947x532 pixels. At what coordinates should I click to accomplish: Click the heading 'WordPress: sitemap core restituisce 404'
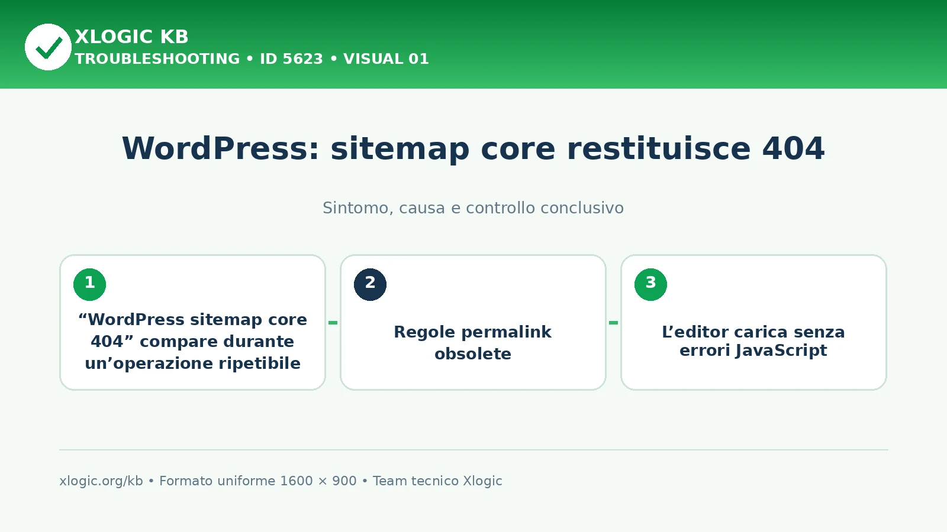[x=473, y=148]
